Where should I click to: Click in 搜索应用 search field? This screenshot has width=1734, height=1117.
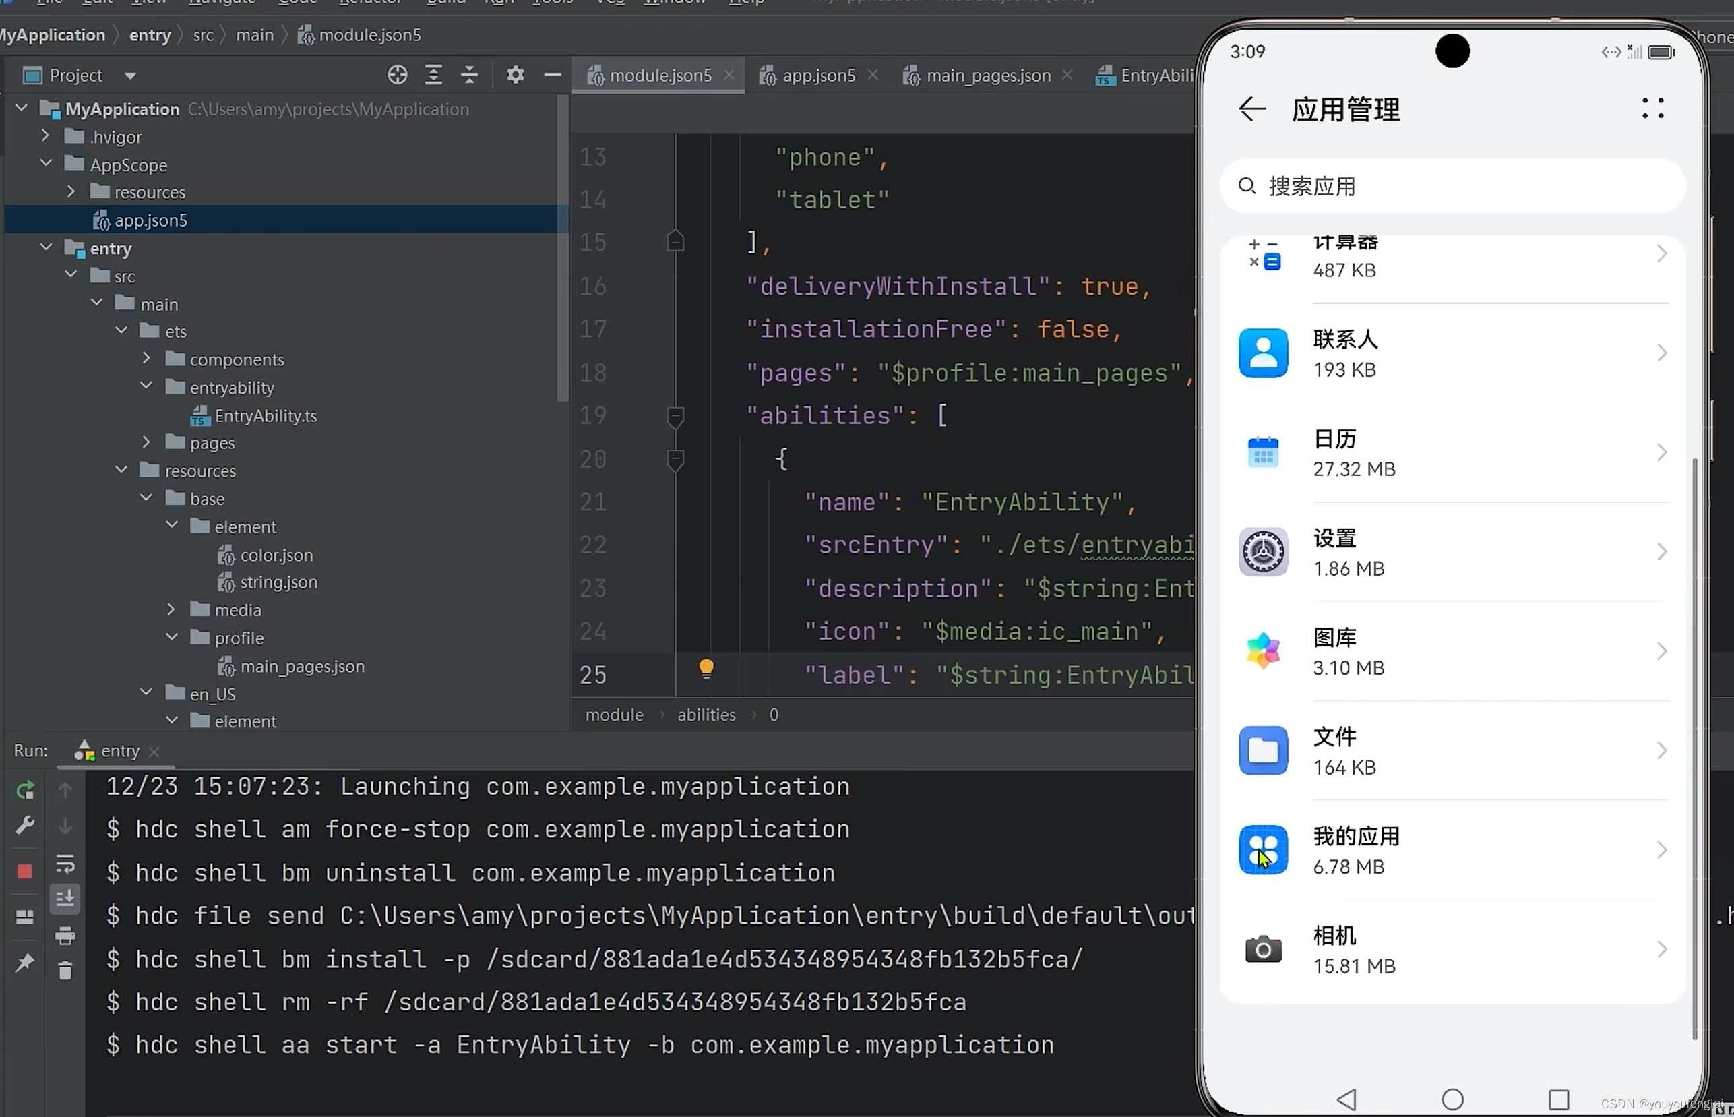[1453, 187]
